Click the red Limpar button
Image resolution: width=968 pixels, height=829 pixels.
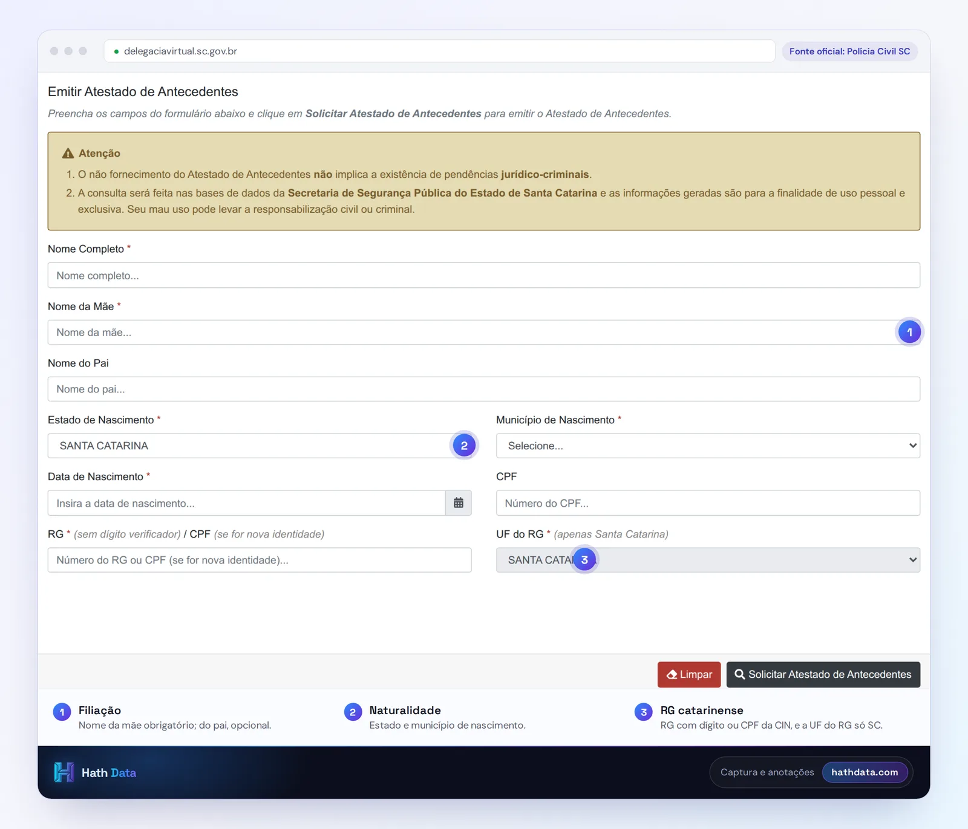click(689, 674)
